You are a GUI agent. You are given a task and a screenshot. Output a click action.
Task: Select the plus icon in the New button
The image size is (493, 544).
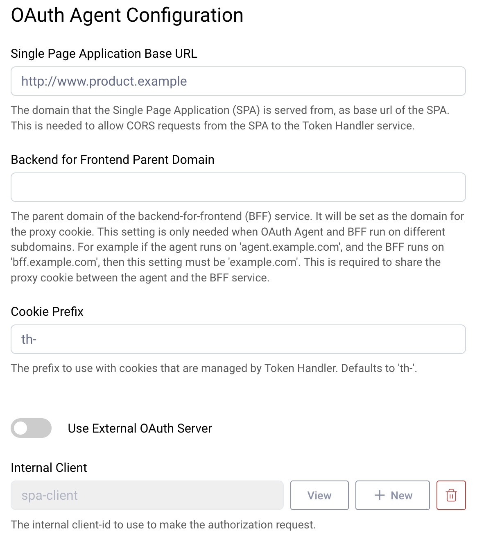[380, 495]
